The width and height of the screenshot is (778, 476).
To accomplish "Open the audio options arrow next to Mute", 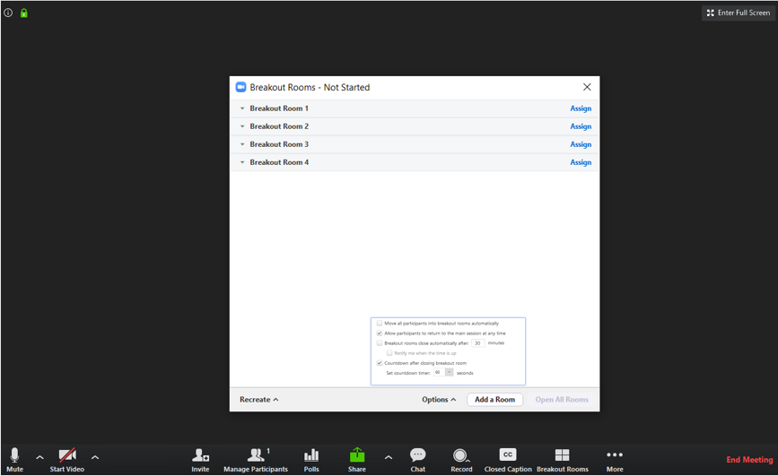I will 39,458.
